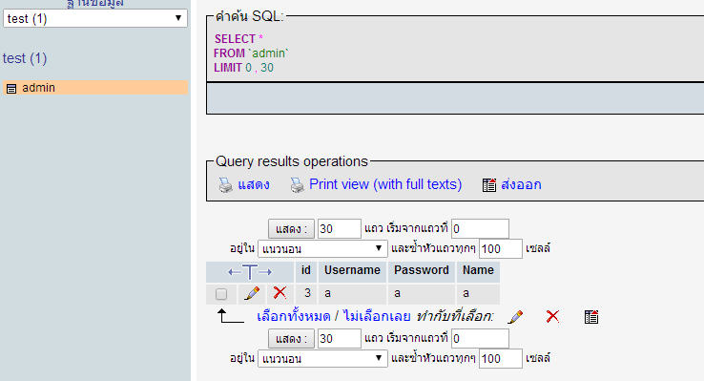The image size is (704, 381).
Task: Click ไม่เลือกเลย unselect all link
Action: 377,316
